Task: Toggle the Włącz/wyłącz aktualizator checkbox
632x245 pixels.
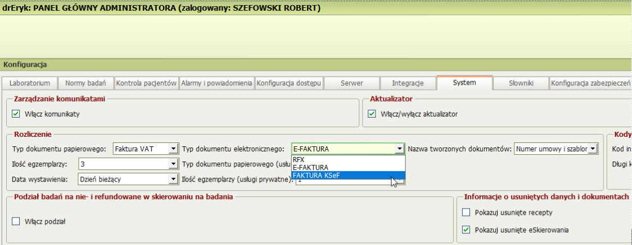Action: (x=372, y=114)
